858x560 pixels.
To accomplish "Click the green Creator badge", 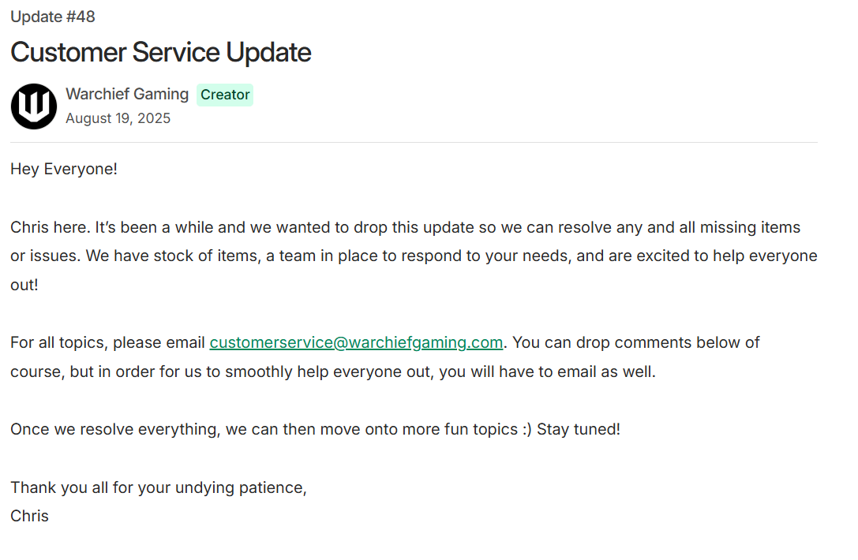I will point(225,95).
